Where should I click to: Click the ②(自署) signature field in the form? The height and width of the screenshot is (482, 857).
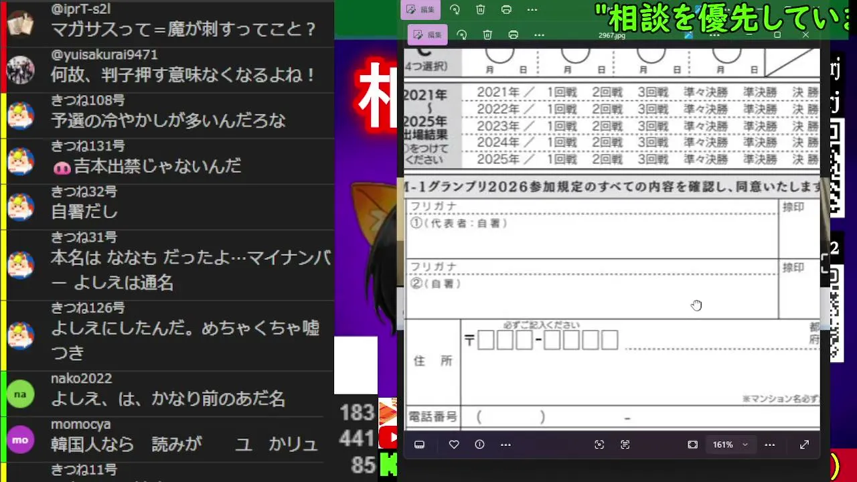tap(592, 297)
